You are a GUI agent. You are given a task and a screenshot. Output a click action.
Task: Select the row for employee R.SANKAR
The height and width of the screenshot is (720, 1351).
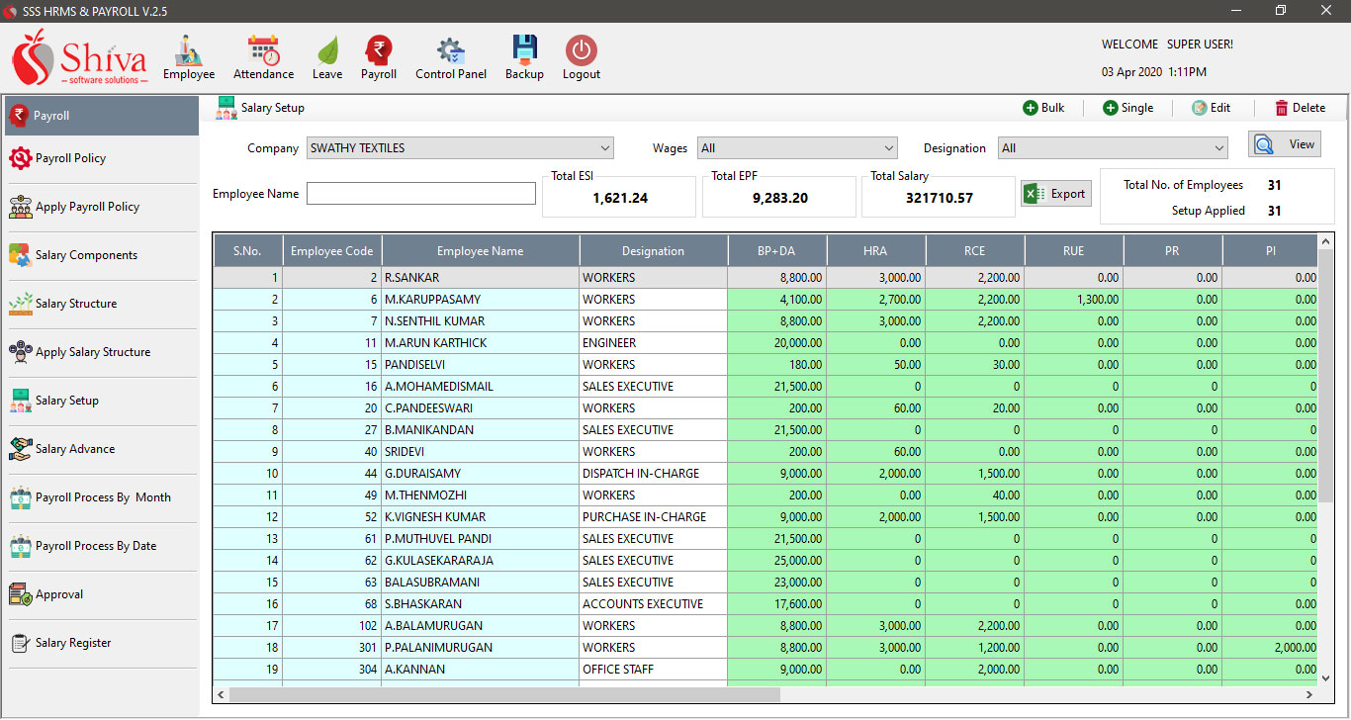coord(480,277)
